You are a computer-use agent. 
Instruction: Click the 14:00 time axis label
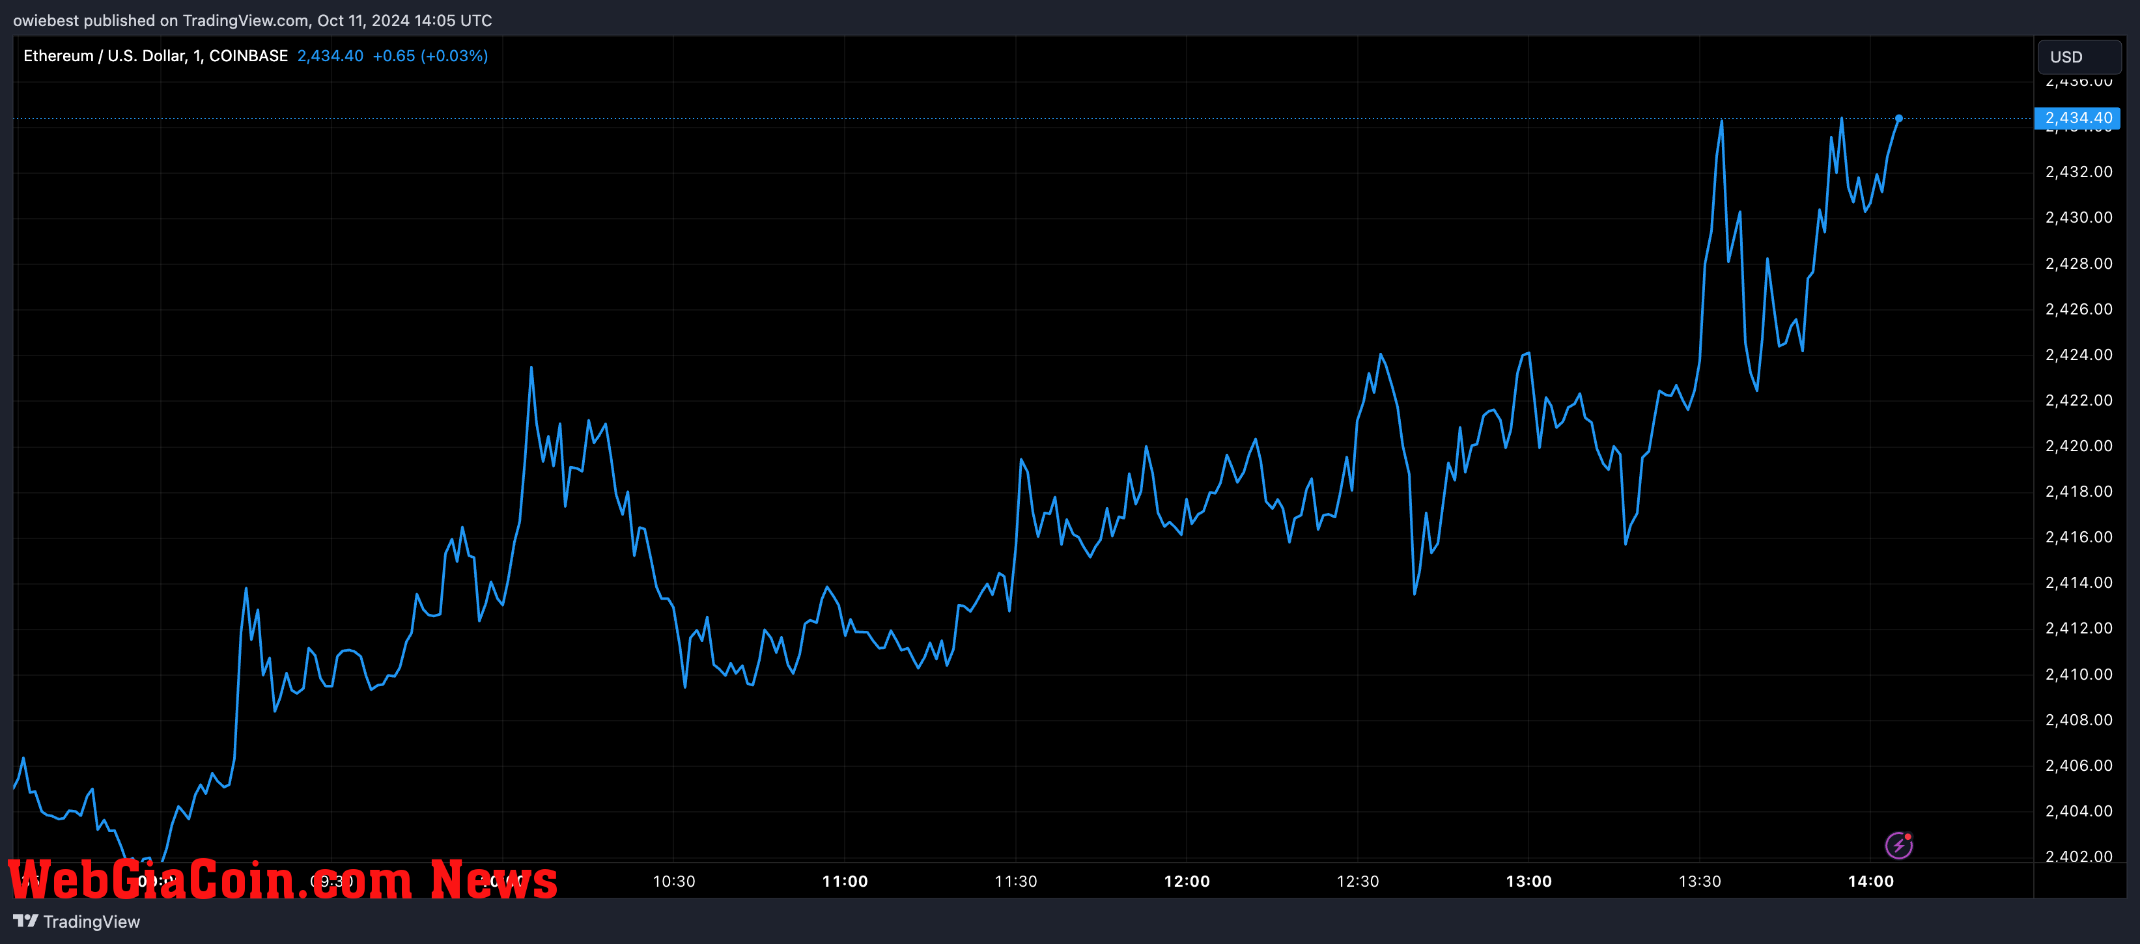coord(1871,881)
